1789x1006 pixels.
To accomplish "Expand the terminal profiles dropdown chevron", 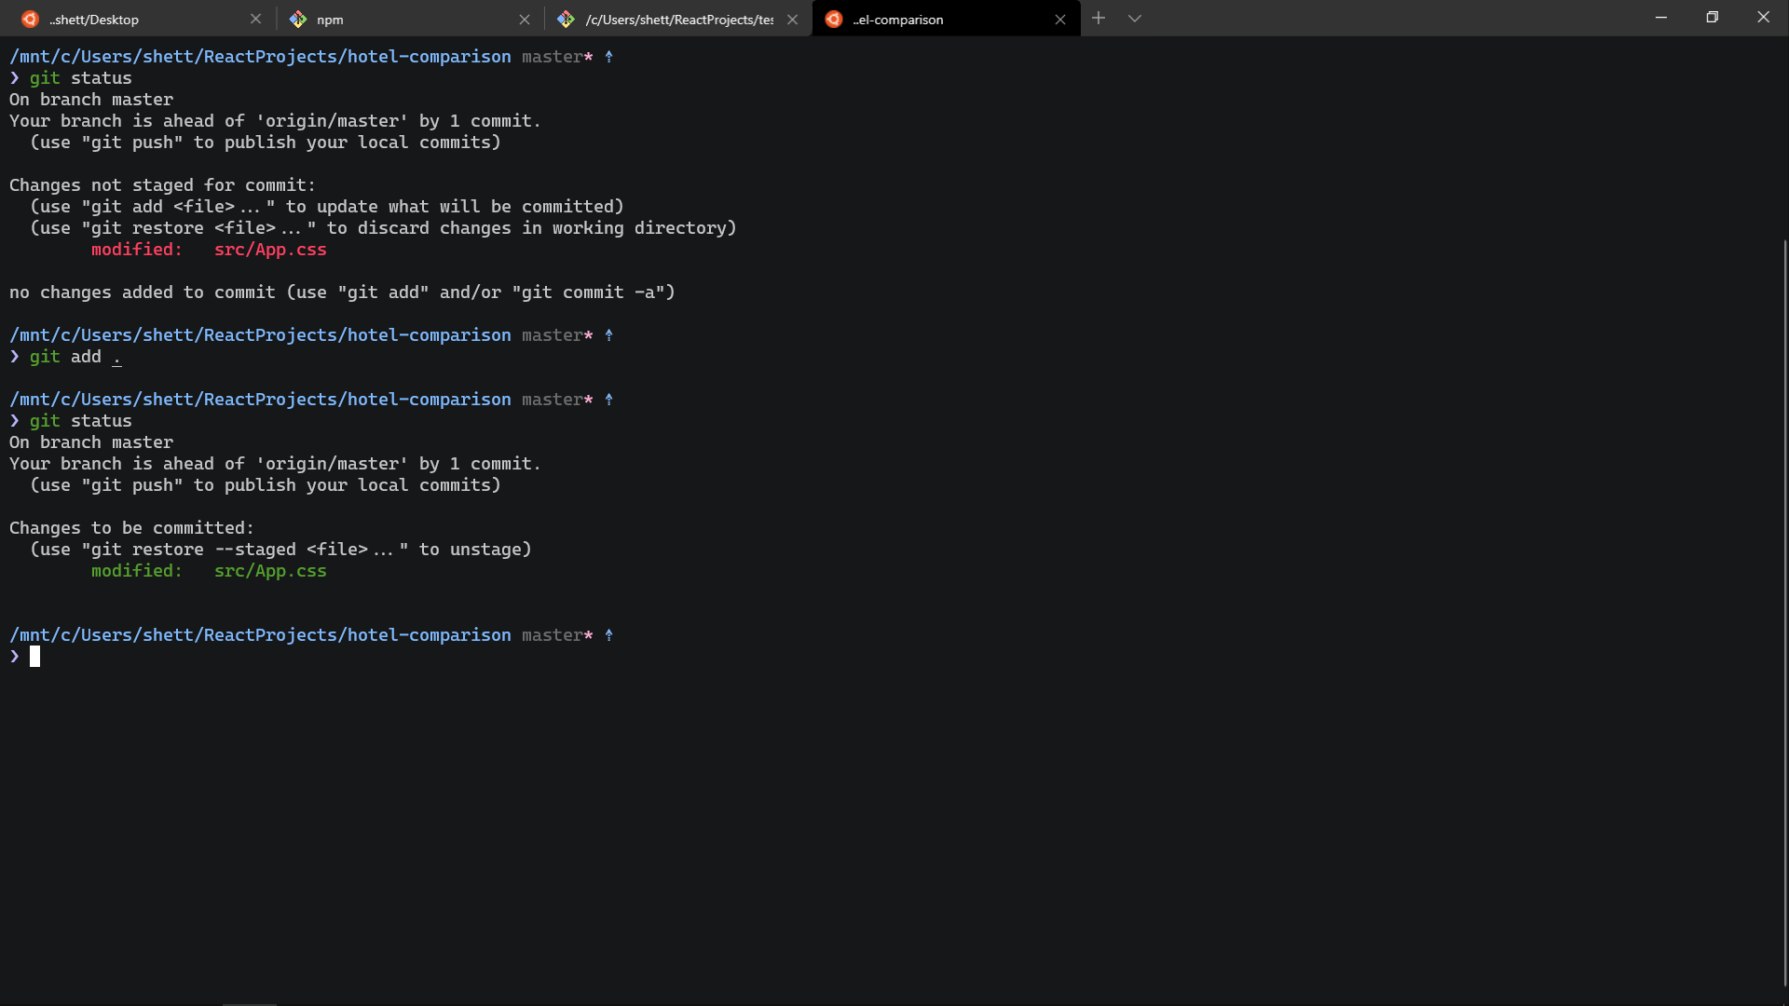I will coord(1134,18).
